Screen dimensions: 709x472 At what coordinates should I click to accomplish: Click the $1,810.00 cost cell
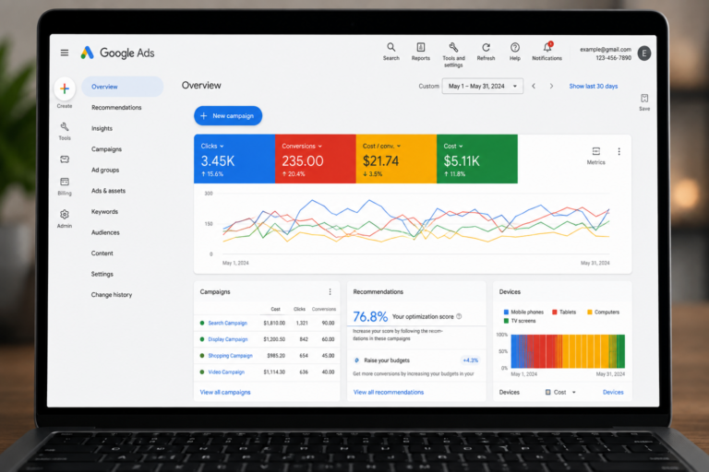tap(274, 323)
